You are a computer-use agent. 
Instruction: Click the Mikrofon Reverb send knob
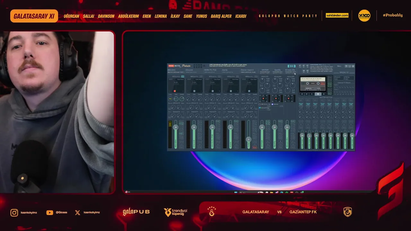click(173, 107)
